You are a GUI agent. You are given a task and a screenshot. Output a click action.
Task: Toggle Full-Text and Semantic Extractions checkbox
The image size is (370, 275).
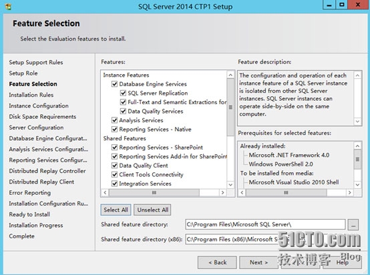pyautogui.click(x=123, y=102)
